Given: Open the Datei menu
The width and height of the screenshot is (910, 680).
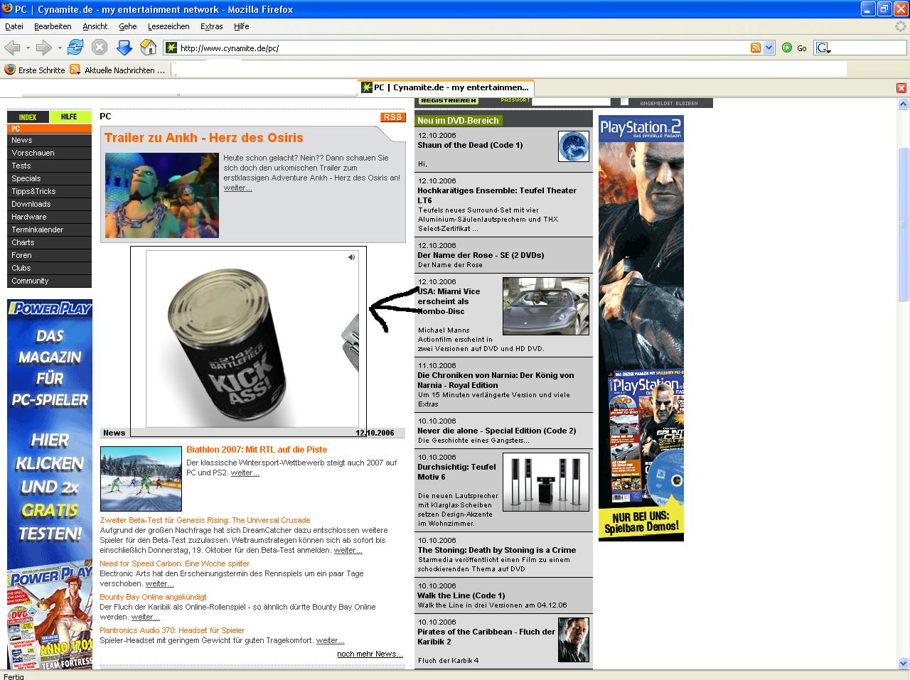Looking at the screenshot, I should click(x=14, y=26).
